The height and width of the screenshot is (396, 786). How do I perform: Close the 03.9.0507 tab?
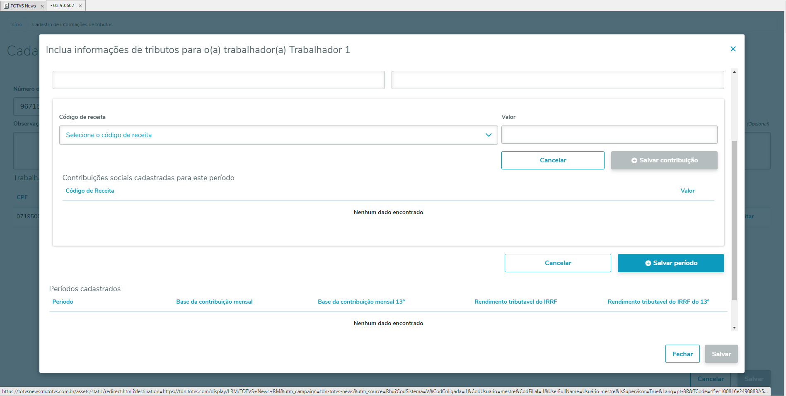pos(80,6)
